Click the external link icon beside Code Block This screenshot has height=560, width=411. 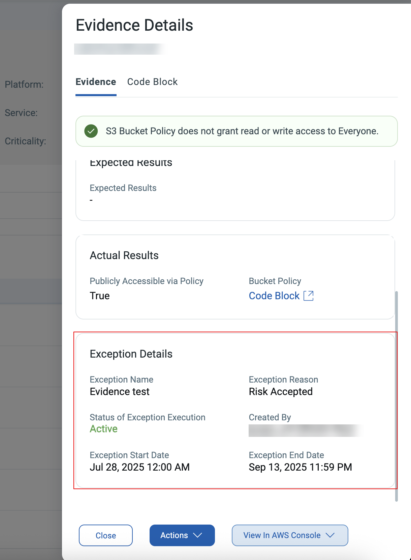tap(309, 296)
